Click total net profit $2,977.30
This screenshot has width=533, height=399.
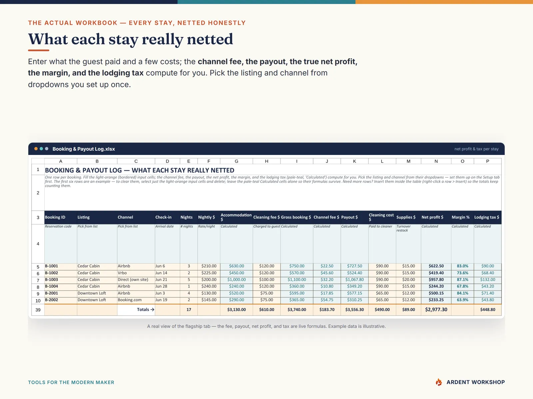436,310
